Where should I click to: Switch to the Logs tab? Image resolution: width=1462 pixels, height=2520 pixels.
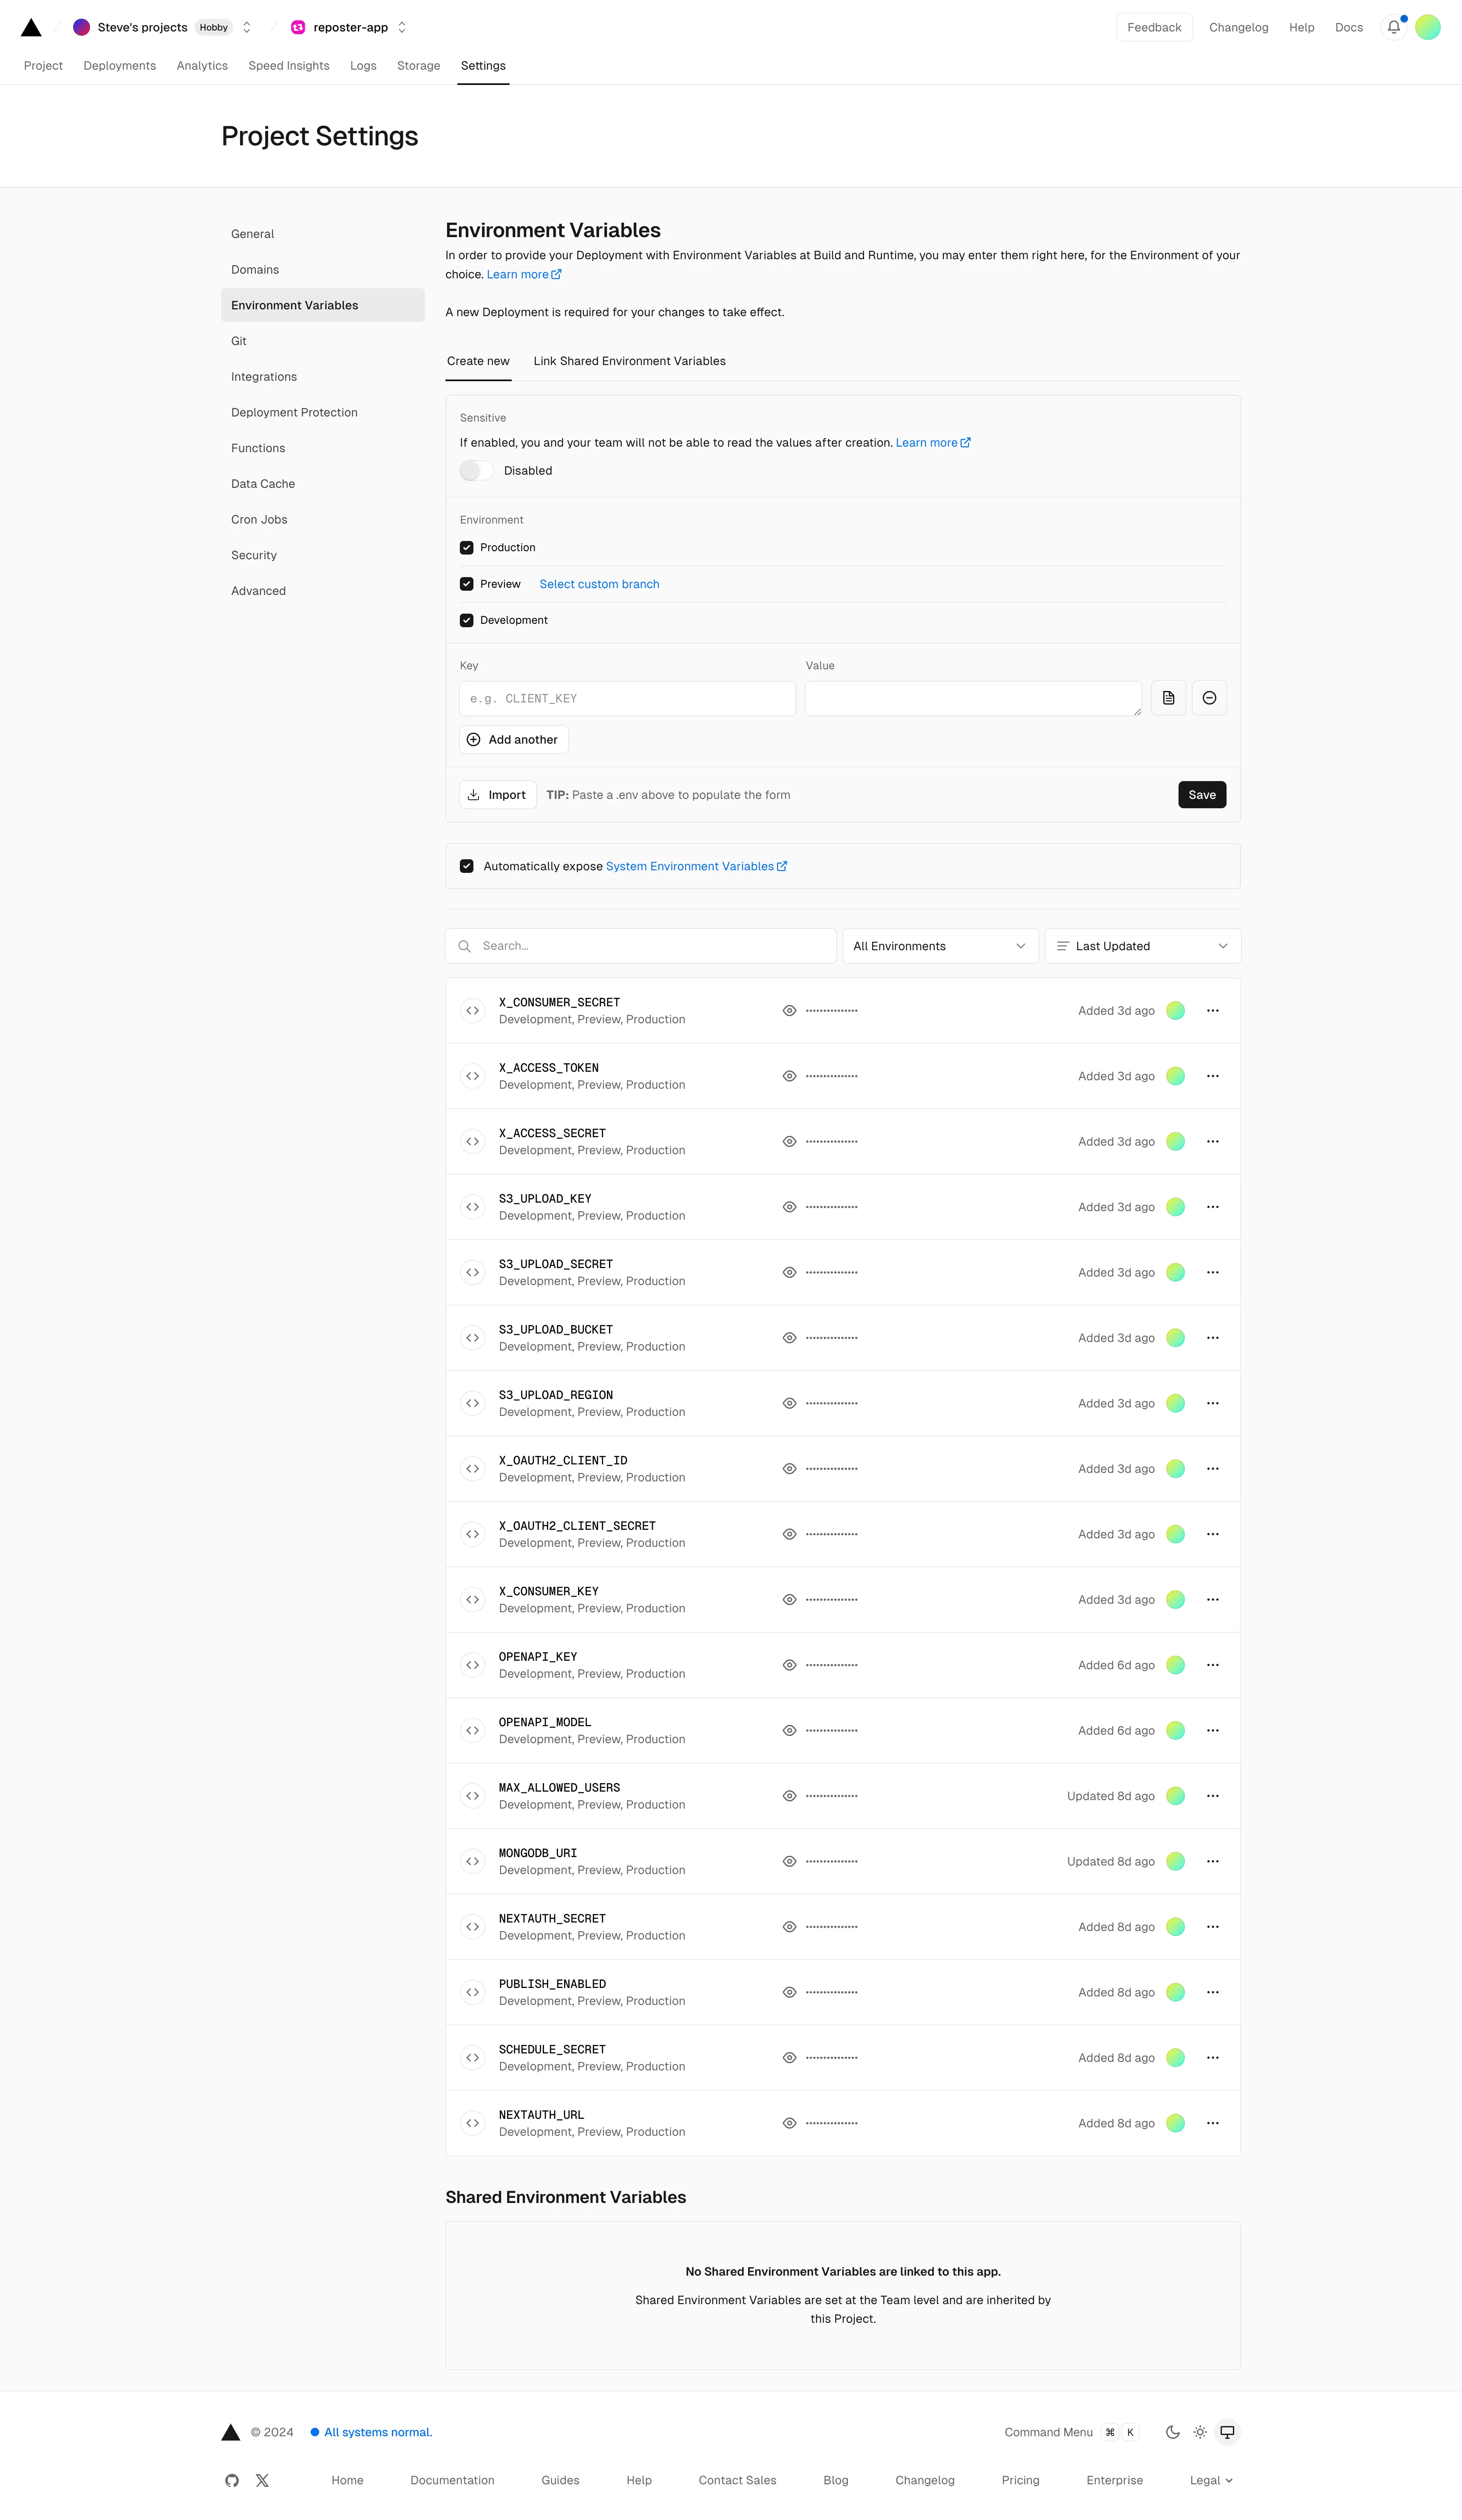[x=363, y=66]
